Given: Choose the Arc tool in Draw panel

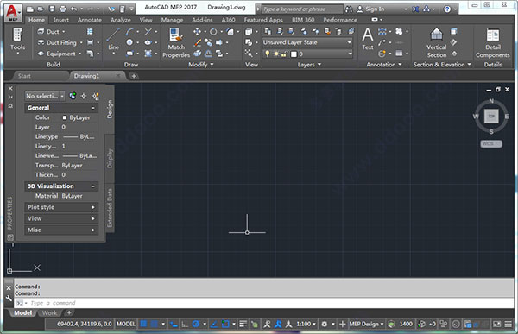Looking at the screenshot, I should [x=129, y=32].
